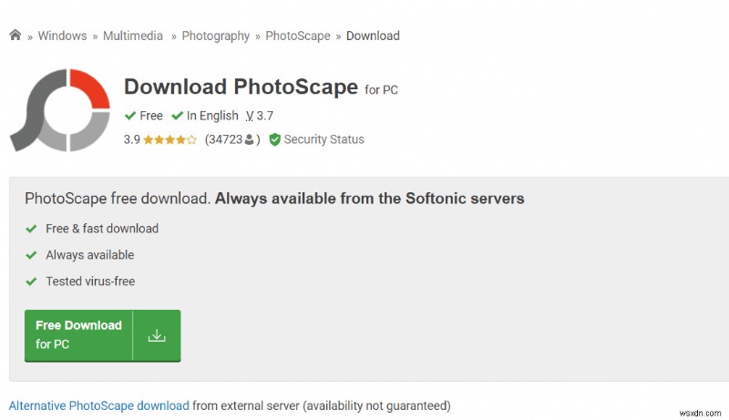The image size is (729, 420).
Task: Click checkmark beside Tested virus-free
Action: [31, 282]
